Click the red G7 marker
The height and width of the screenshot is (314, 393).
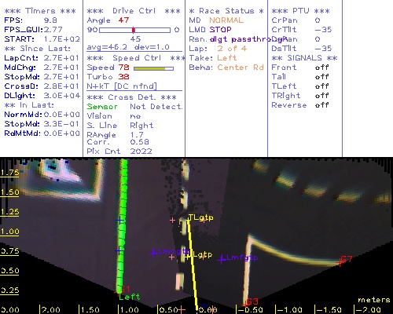(346, 260)
